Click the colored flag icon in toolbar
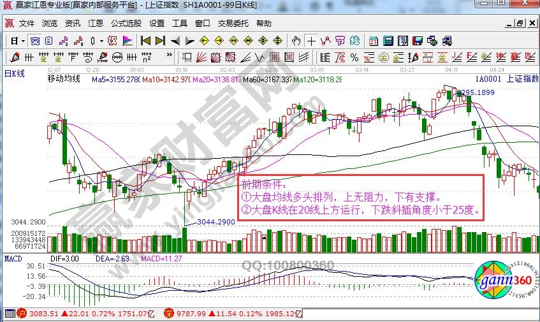540x322 pixels. pyautogui.click(x=127, y=41)
